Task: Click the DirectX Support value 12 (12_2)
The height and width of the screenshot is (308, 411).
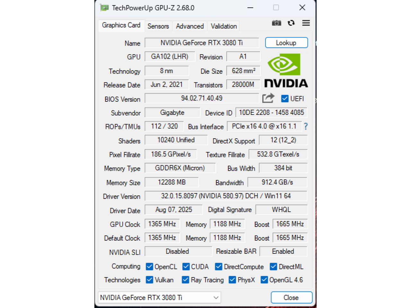Action: [x=283, y=140]
